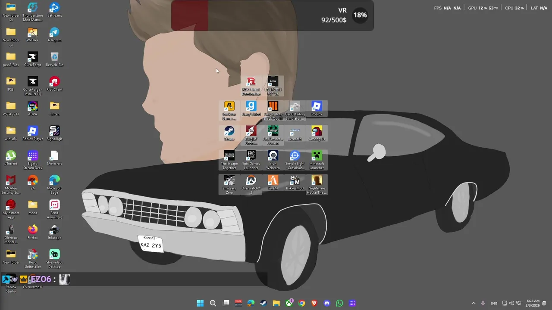Open File Explorer from the taskbar
The height and width of the screenshot is (310, 552).
pos(276,303)
